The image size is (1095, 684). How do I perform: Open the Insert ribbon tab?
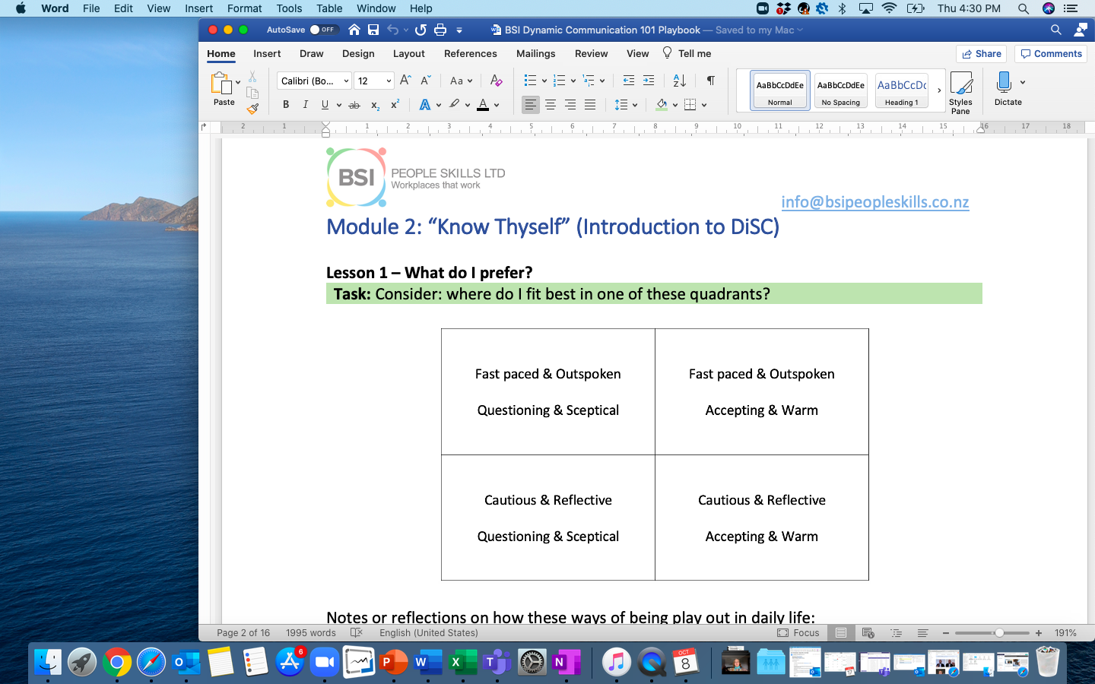point(267,53)
